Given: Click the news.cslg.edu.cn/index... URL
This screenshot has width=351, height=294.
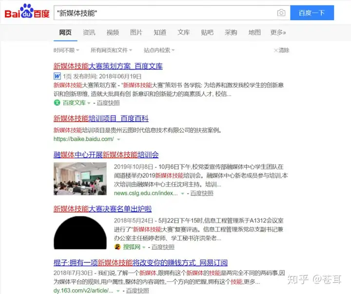Looking at the screenshot, I should pyautogui.click(x=146, y=193).
